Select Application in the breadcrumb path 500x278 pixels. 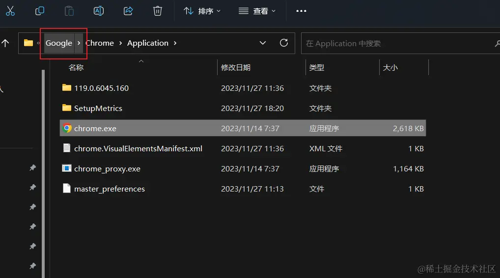(148, 43)
